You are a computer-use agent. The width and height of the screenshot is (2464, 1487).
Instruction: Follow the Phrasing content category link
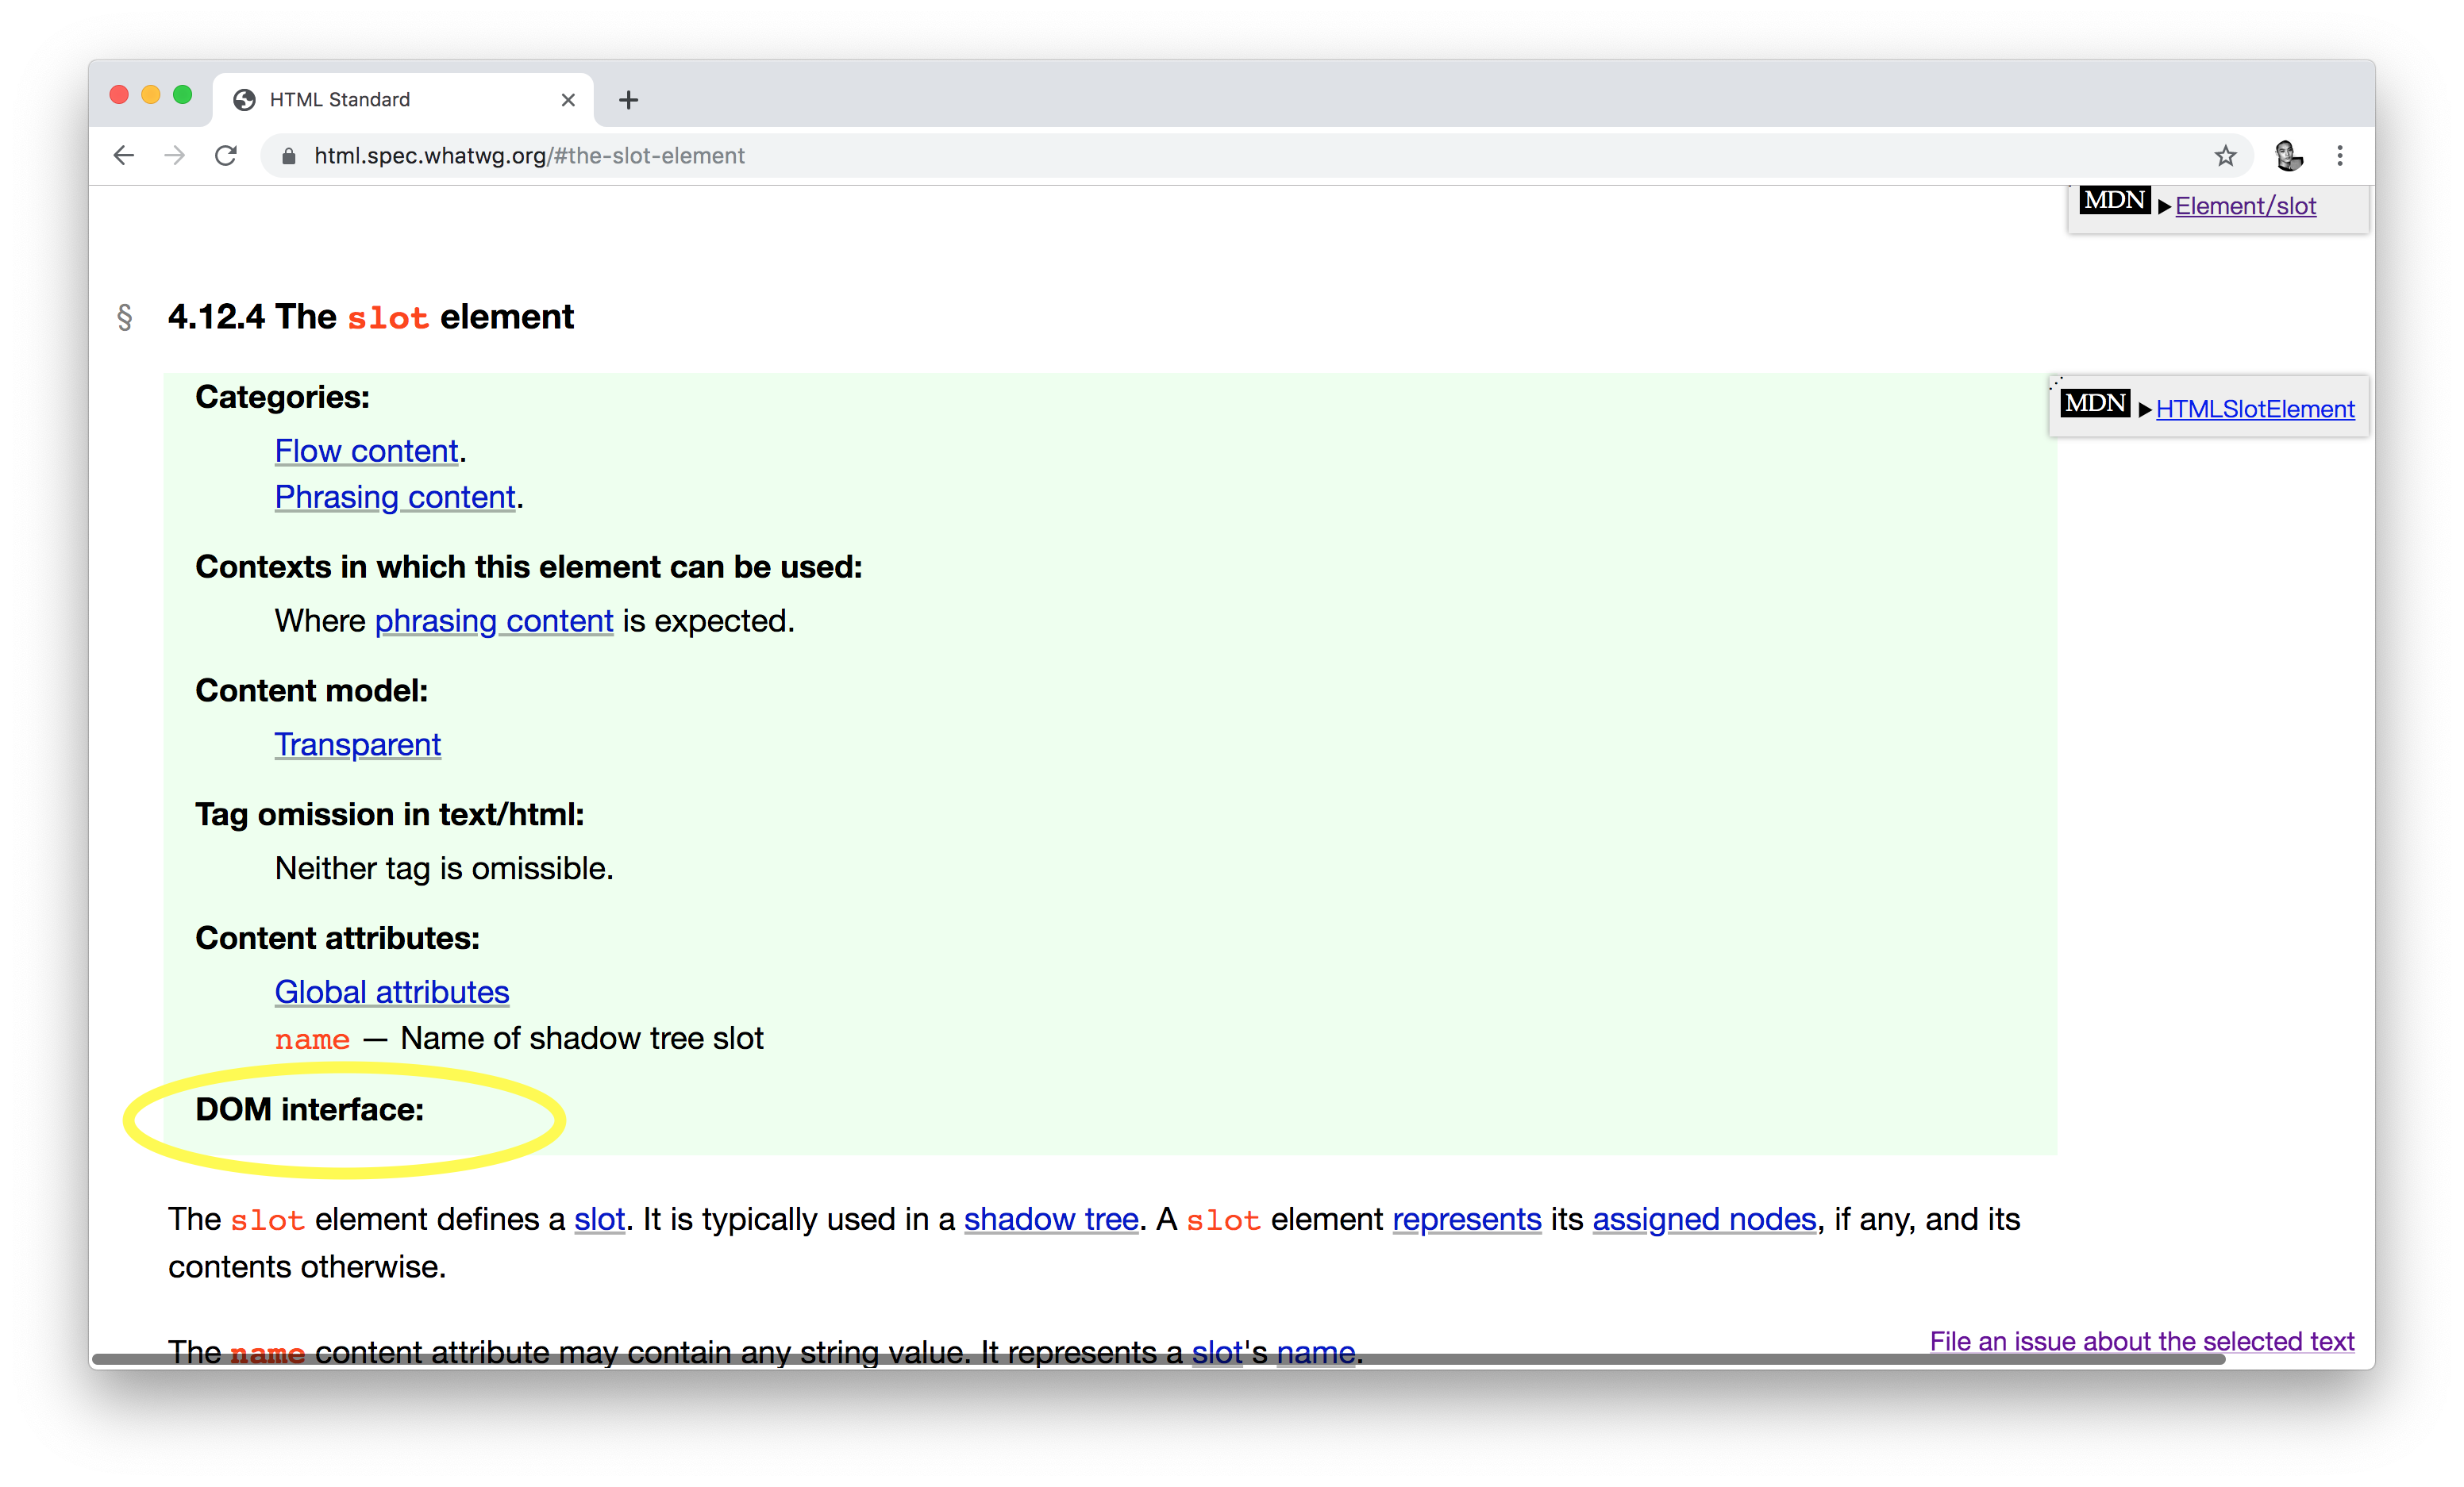(395, 497)
